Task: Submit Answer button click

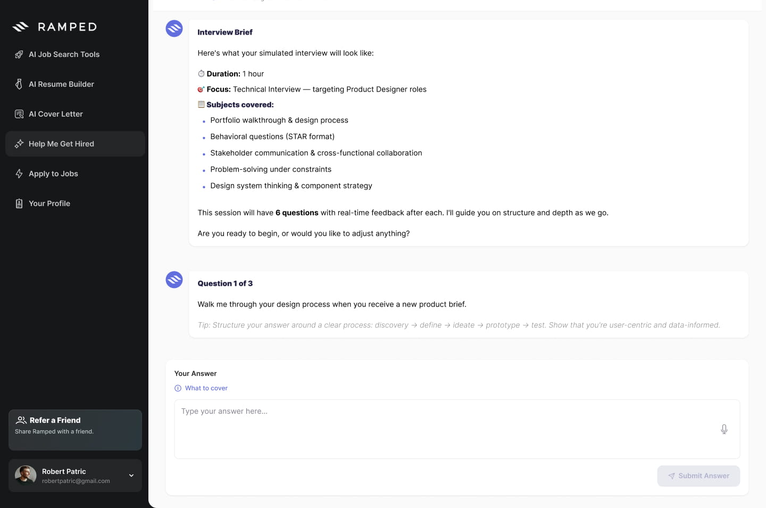Action: pos(698,476)
